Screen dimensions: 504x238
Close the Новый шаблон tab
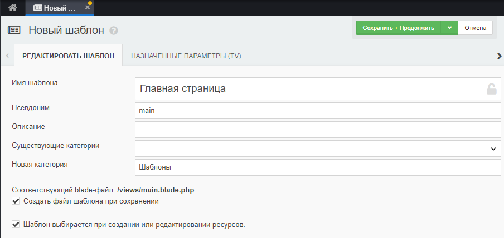coord(87,8)
